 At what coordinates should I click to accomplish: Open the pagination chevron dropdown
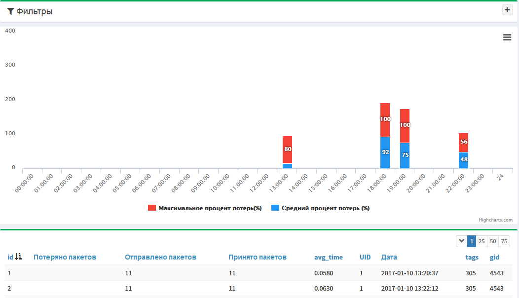(461, 241)
